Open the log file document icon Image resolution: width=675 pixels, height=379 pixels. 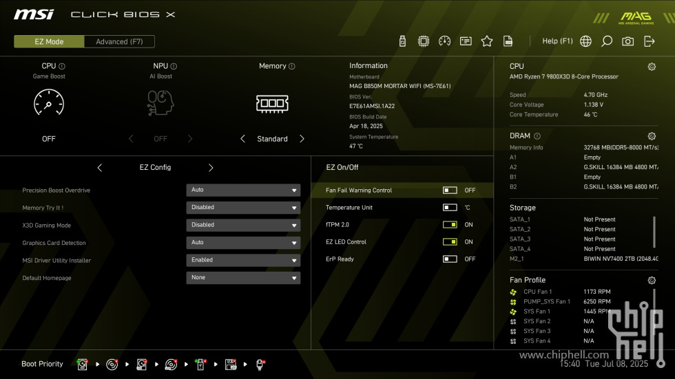(508, 41)
